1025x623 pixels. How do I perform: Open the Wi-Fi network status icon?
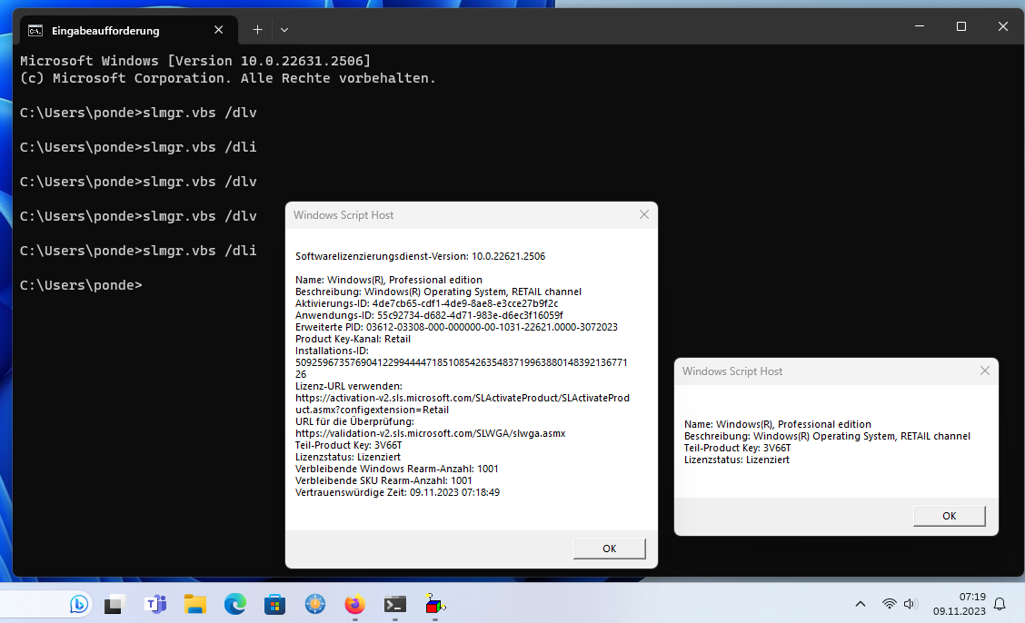pos(889,604)
